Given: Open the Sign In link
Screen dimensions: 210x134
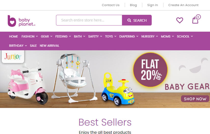Looking at the screenshot, I should (x=152, y=5).
